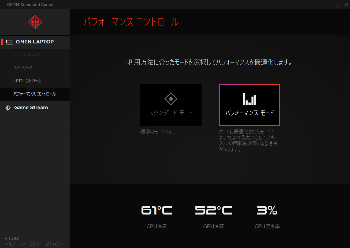
Task: Click the CPU温度 label
Action: (157, 226)
